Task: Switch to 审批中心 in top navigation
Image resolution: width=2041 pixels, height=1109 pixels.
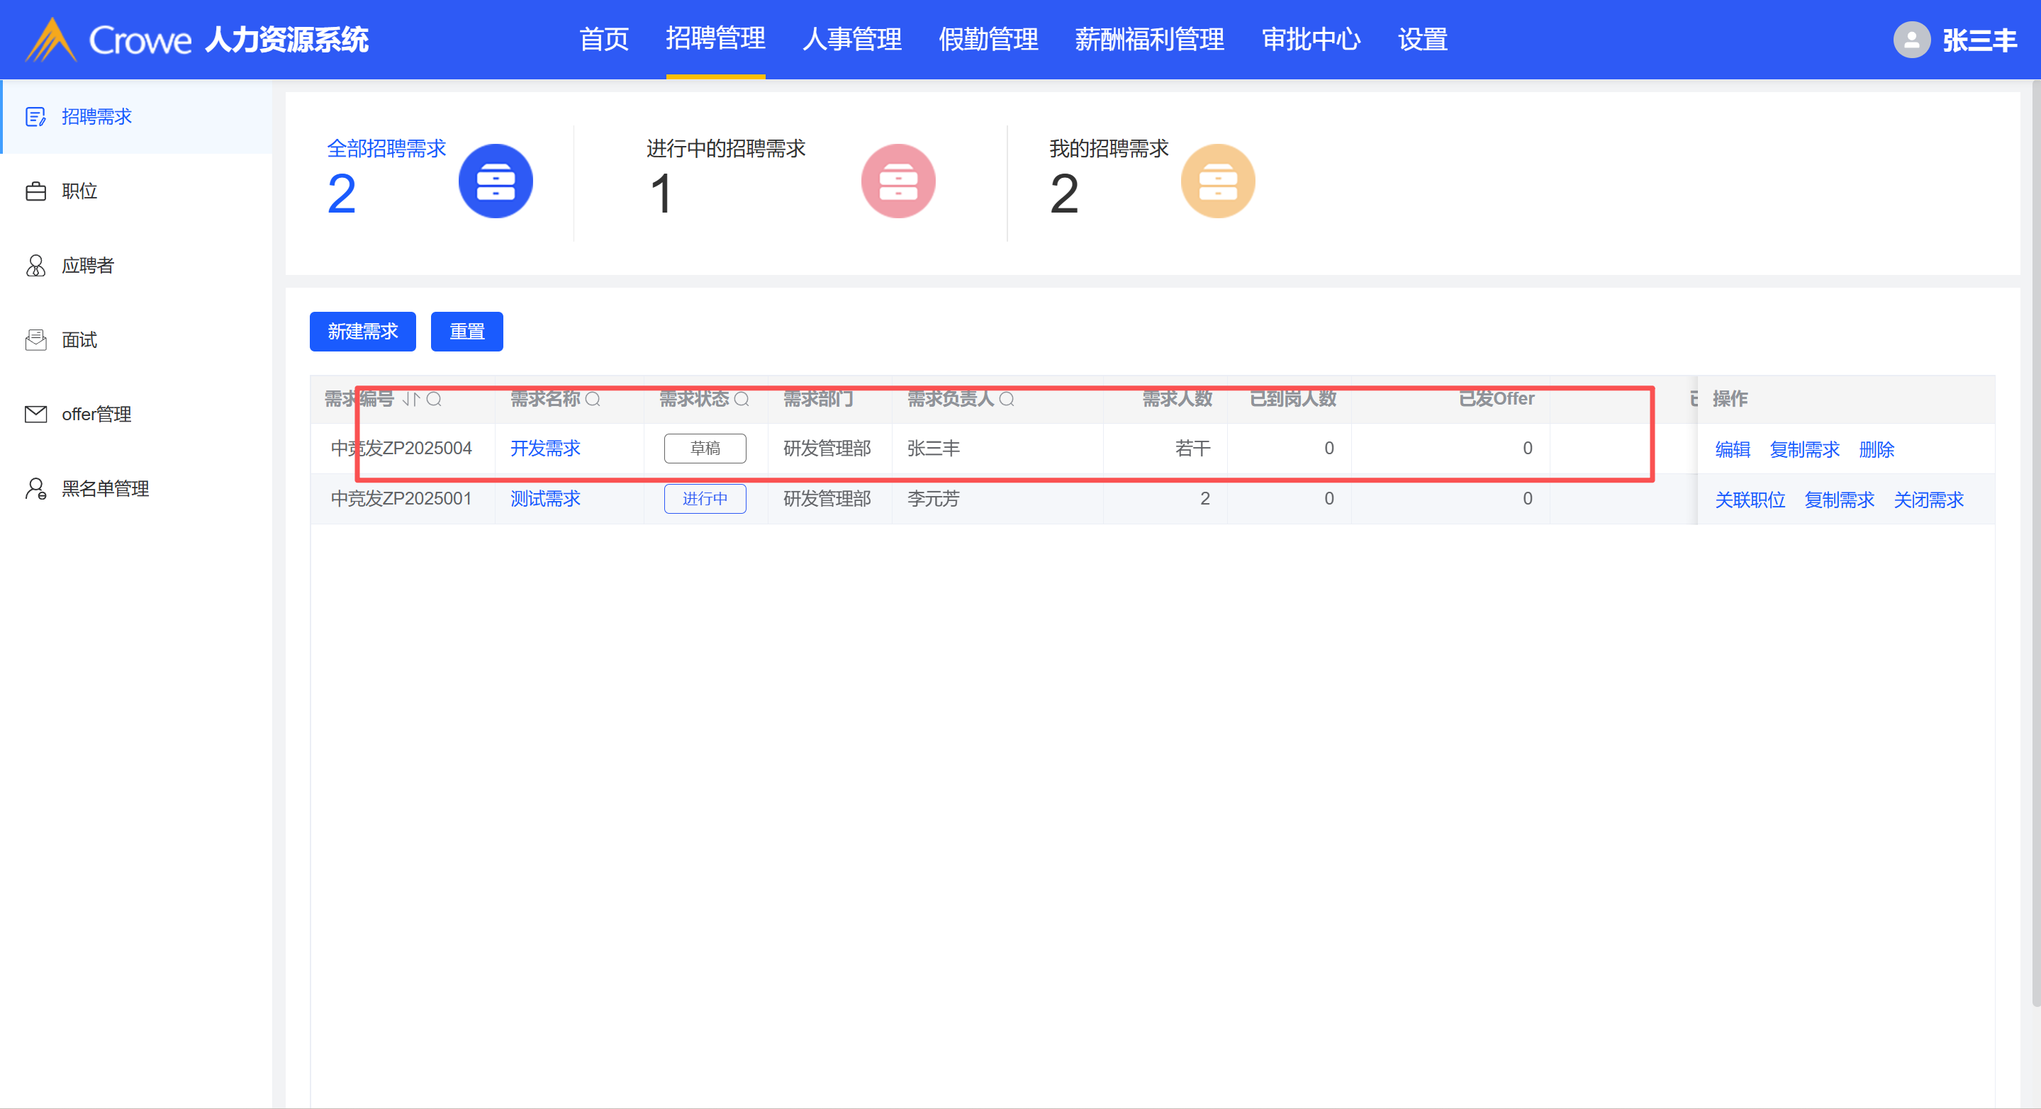Action: click(1311, 40)
